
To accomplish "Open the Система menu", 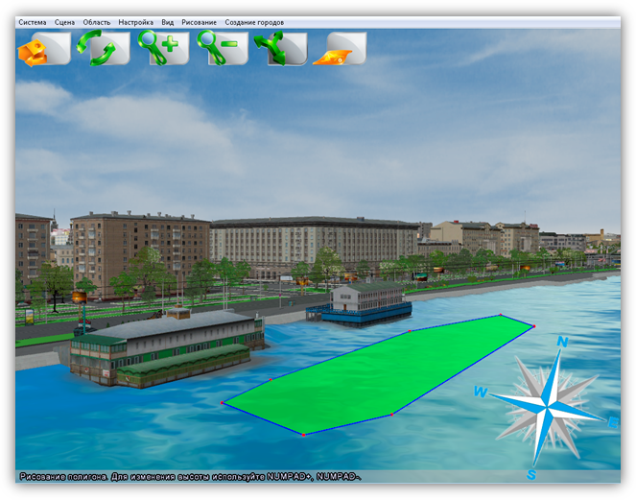I will (x=32, y=21).
